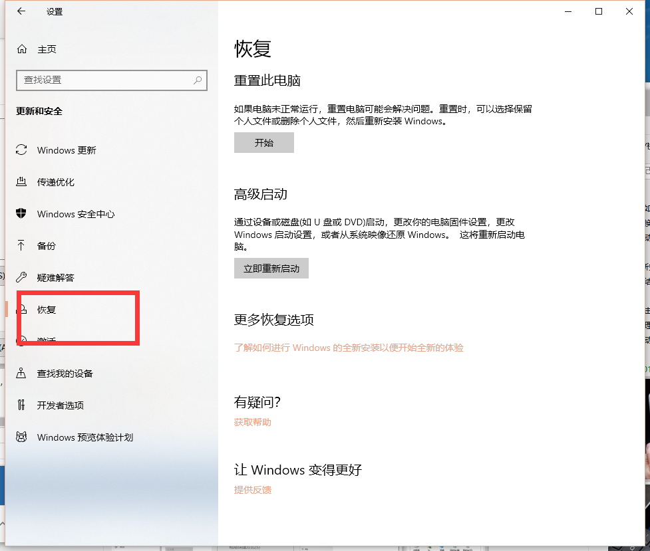Select 传递优化 in the sidebar

57,182
